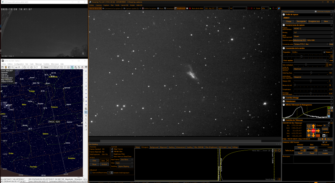The height and width of the screenshot is (183, 335).
Task: Move the telescope left with the west arrow
Action: 309,131
